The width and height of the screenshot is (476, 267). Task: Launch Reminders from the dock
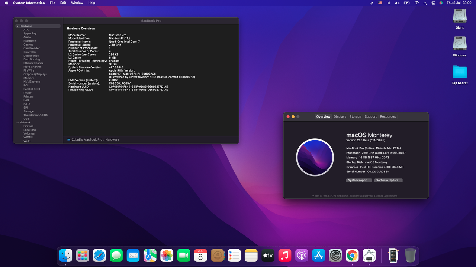(x=234, y=255)
